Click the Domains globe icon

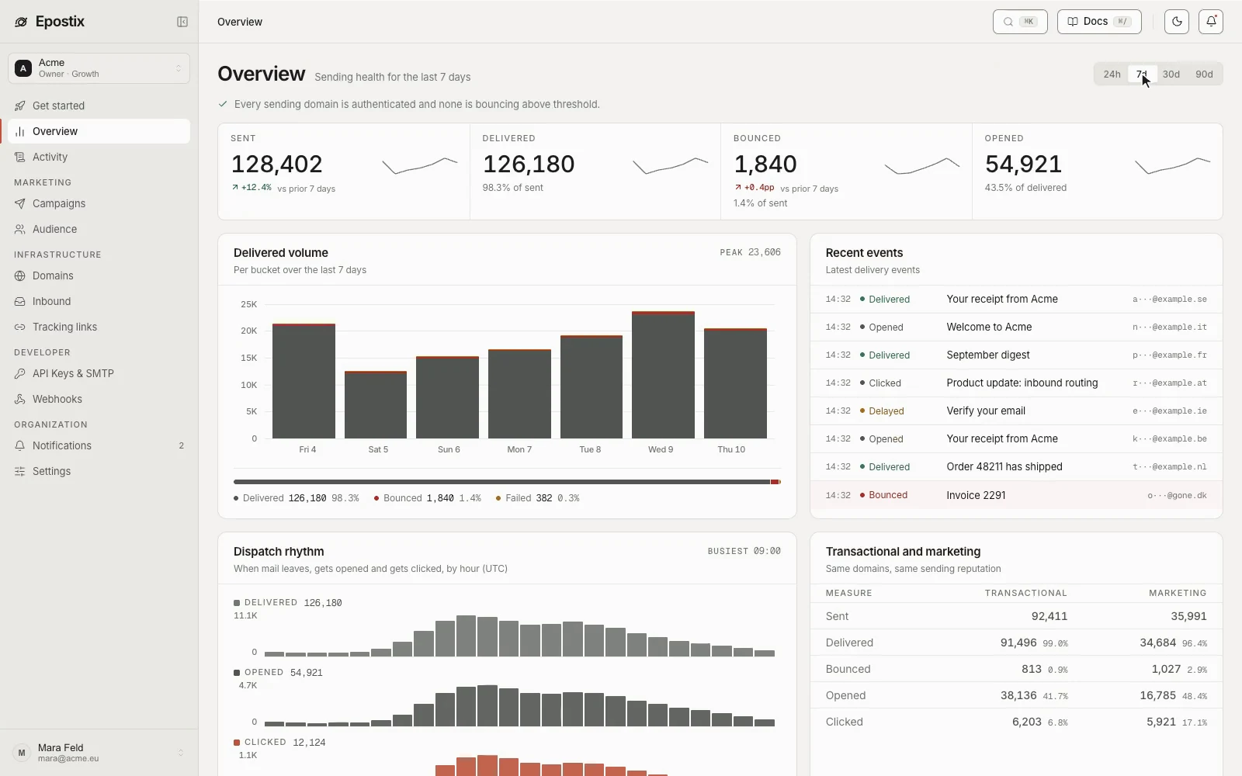tap(20, 275)
